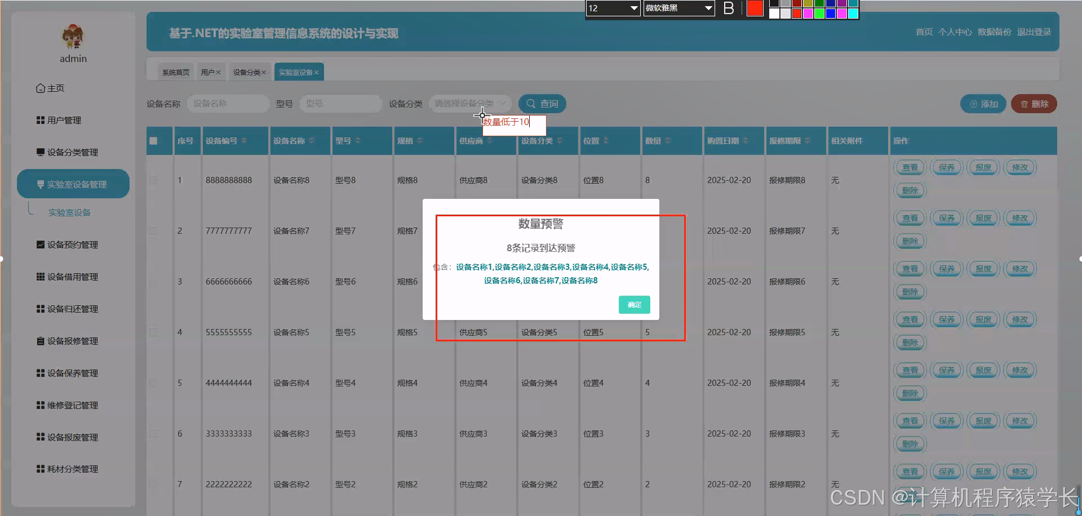This screenshot has height=516, width=1082.
Task: Click the admin avatar image
Action: (73, 37)
